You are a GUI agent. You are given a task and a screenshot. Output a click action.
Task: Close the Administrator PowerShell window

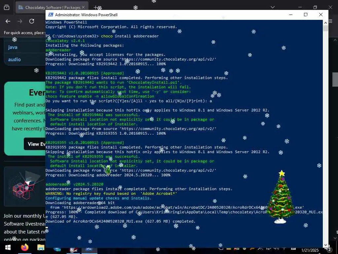321,15
